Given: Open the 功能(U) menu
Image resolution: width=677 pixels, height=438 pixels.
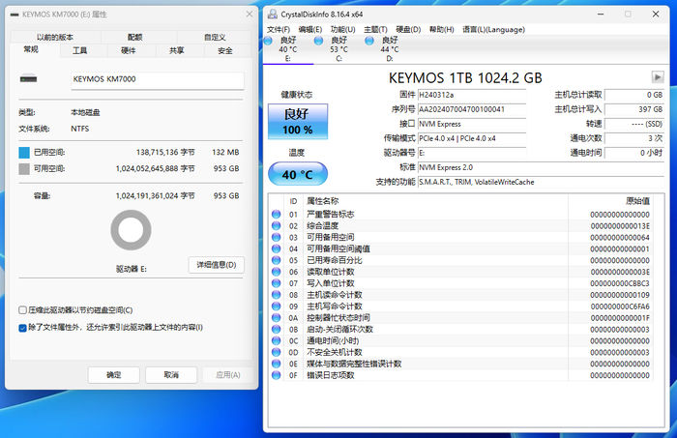Looking at the screenshot, I should tap(342, 29).
